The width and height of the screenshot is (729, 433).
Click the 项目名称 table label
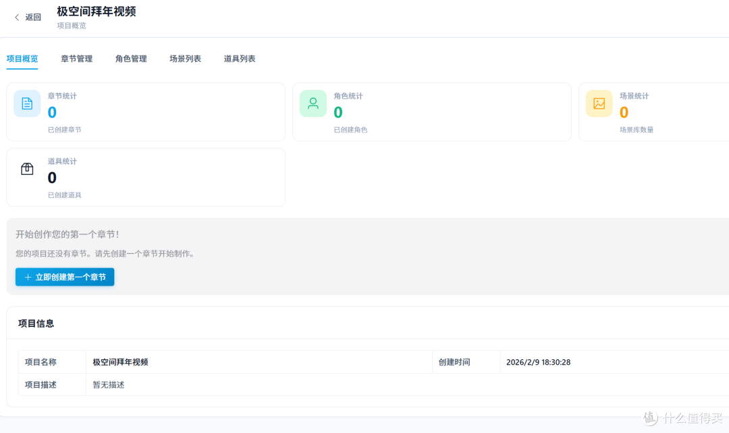click(x=40, y=362)
